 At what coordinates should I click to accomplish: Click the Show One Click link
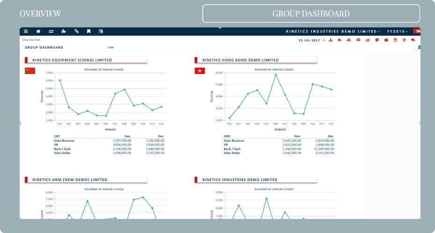tap(32, 40)
